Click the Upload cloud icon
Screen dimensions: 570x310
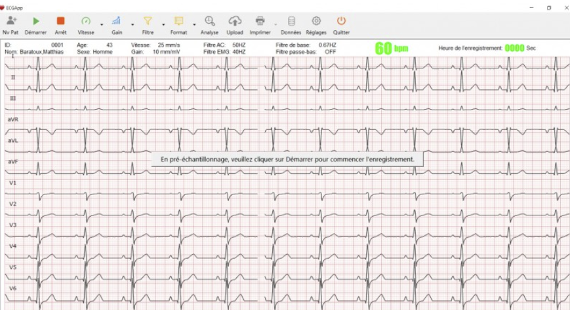pos(234,22)
